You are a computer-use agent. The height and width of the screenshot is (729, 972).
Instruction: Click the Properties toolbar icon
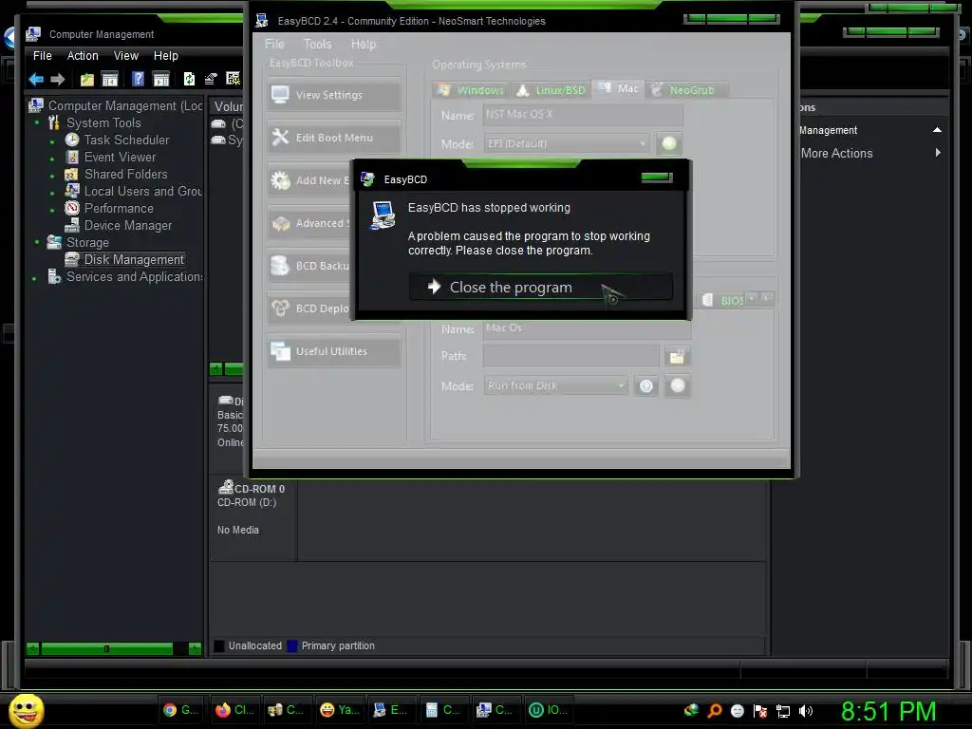211,79
